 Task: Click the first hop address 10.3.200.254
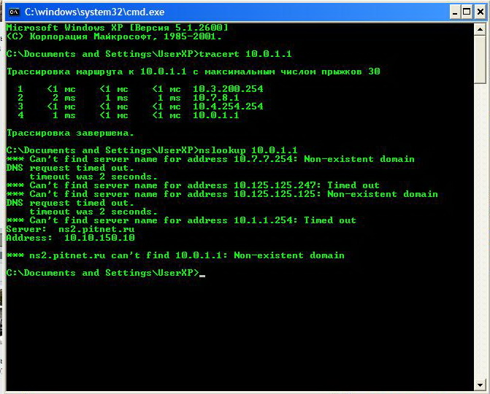click(228, 89)
